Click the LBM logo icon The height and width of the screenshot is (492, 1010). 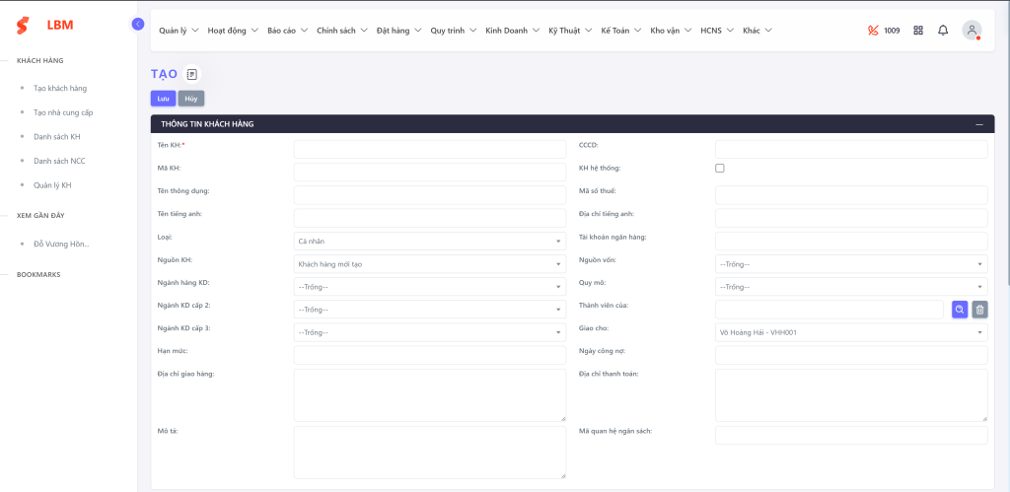coord(23,26)
